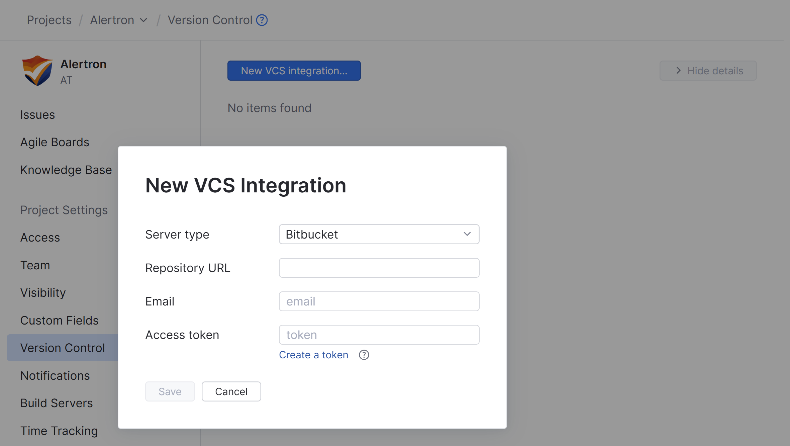790x446 pixels.
Task: Go to Team settings
Action: pos(35,265)
